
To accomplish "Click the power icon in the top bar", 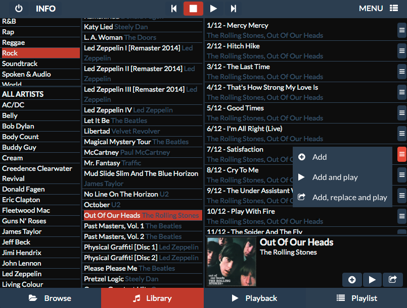I will point(19,9).
